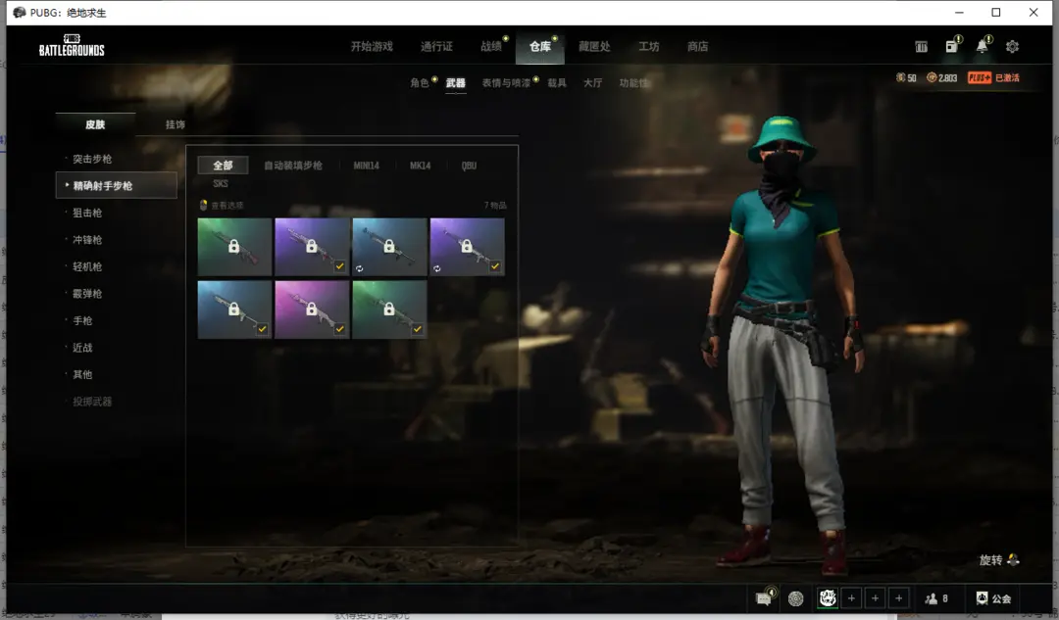Image resolution: width=1059 pixels, height=620 pixels.
Task: Click the empty squad slot nearest friends counter
Action: point(898,598)
